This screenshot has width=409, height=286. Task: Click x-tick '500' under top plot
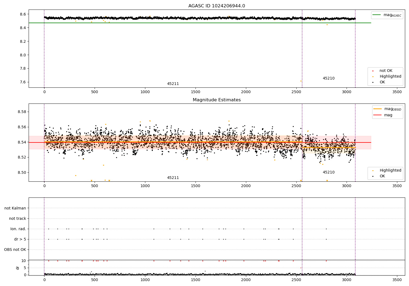coord(95,92)
